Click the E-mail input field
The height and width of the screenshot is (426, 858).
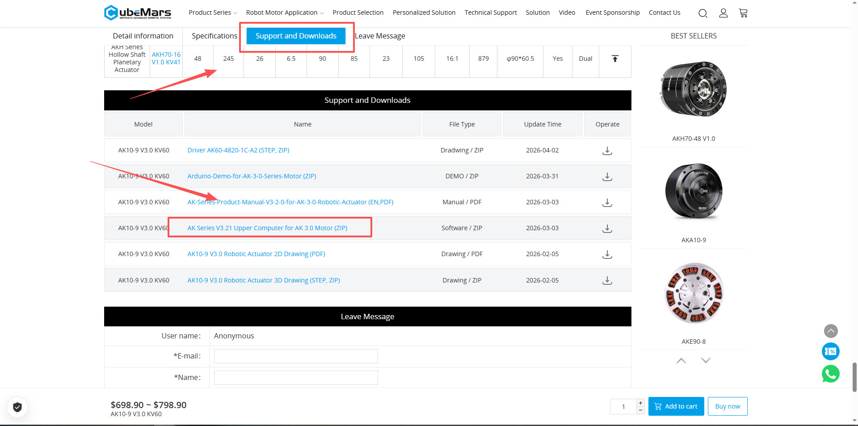pyautogui.click(x=296, y=356)
